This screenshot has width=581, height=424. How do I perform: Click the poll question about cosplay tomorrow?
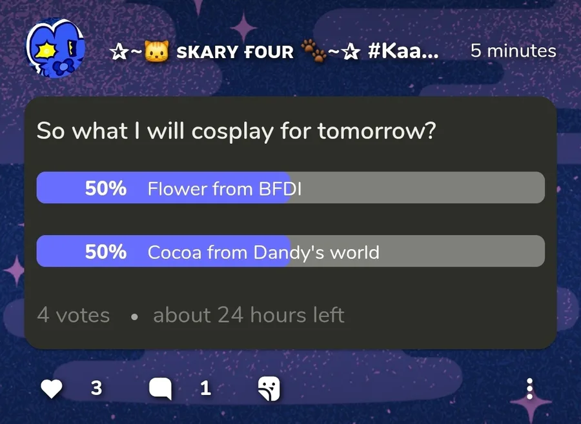tap(236, 132)
